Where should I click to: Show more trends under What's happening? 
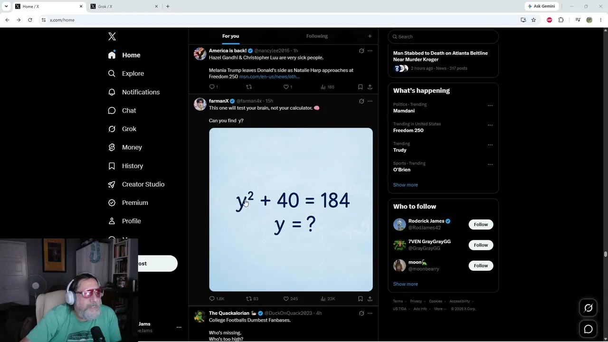coord(406,185)
